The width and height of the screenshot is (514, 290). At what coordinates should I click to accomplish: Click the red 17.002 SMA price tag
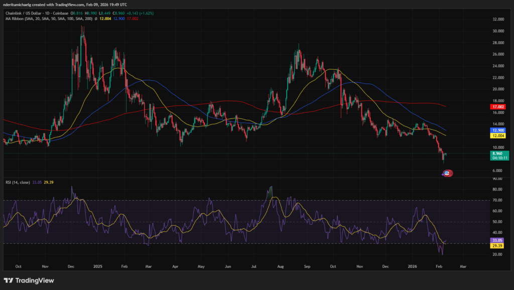[499, 106]
